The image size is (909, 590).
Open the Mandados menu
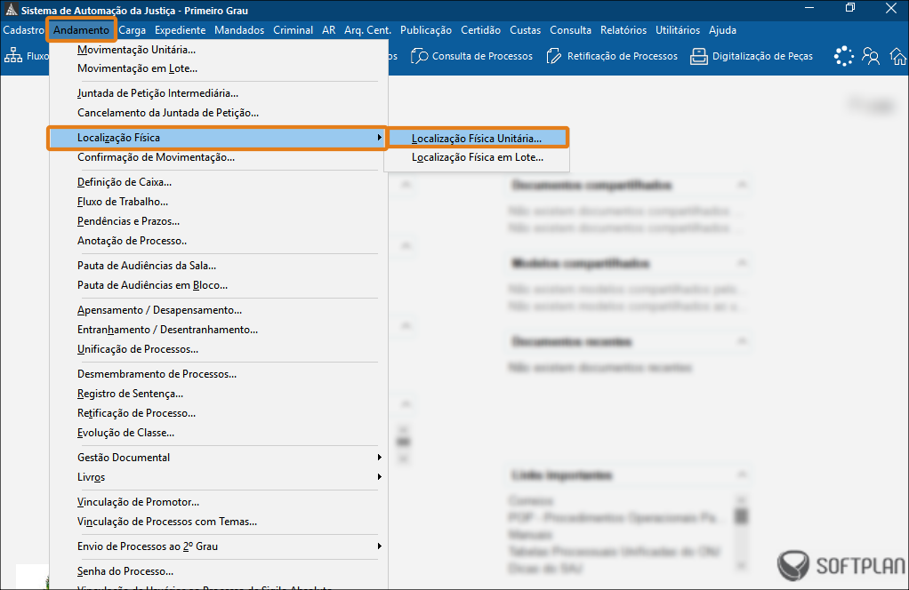pos(239,30)
